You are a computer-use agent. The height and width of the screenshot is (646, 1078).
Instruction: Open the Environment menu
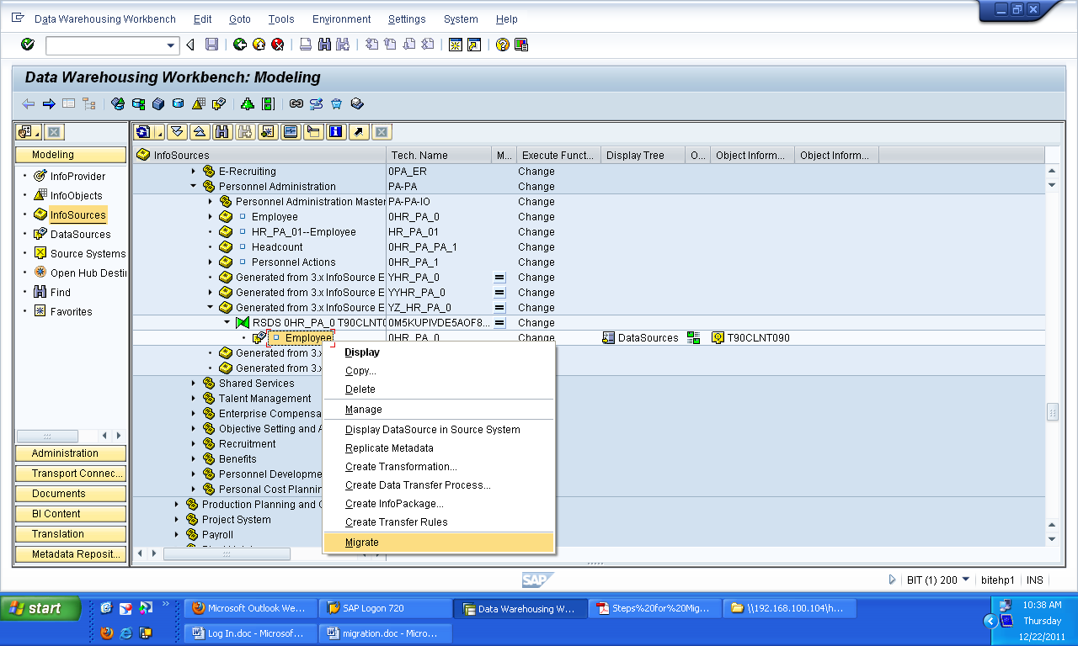click(341, 19)
